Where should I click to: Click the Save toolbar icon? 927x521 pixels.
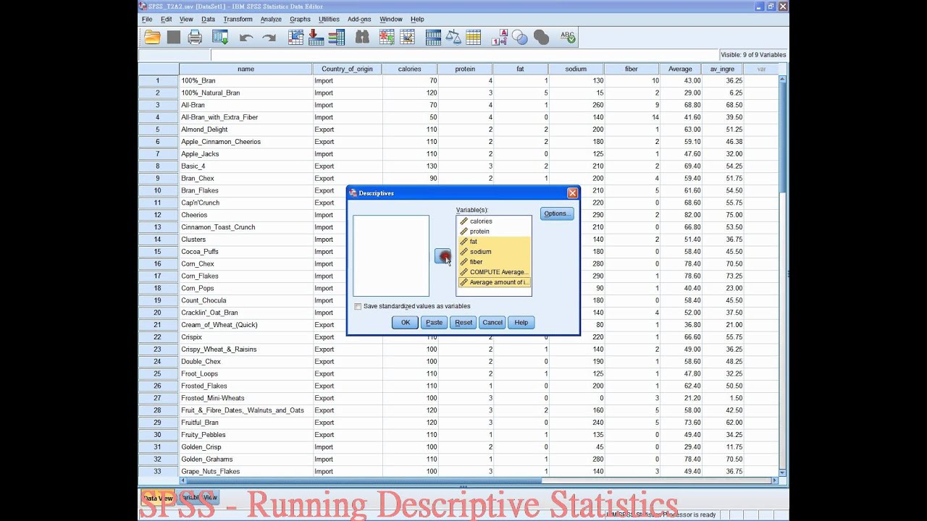point(174,38)
